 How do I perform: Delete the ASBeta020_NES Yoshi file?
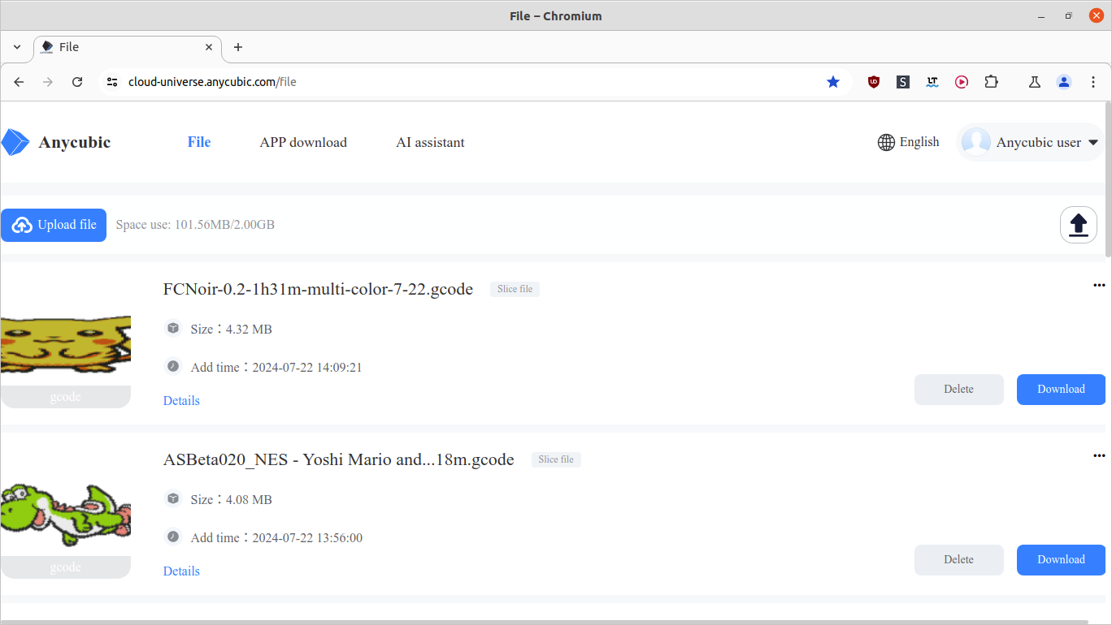[x=959, y=560]
